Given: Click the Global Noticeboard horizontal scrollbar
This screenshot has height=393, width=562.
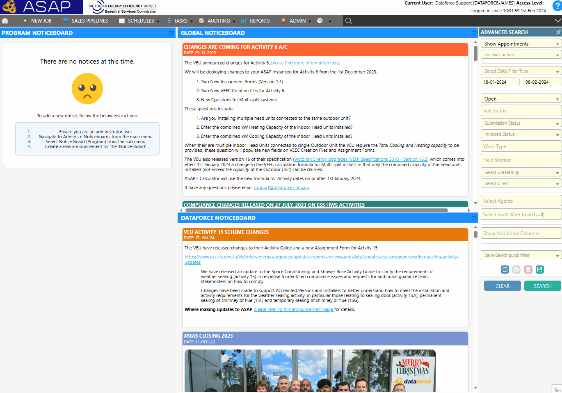Looking at the screenshot, I should click(316, 210).
